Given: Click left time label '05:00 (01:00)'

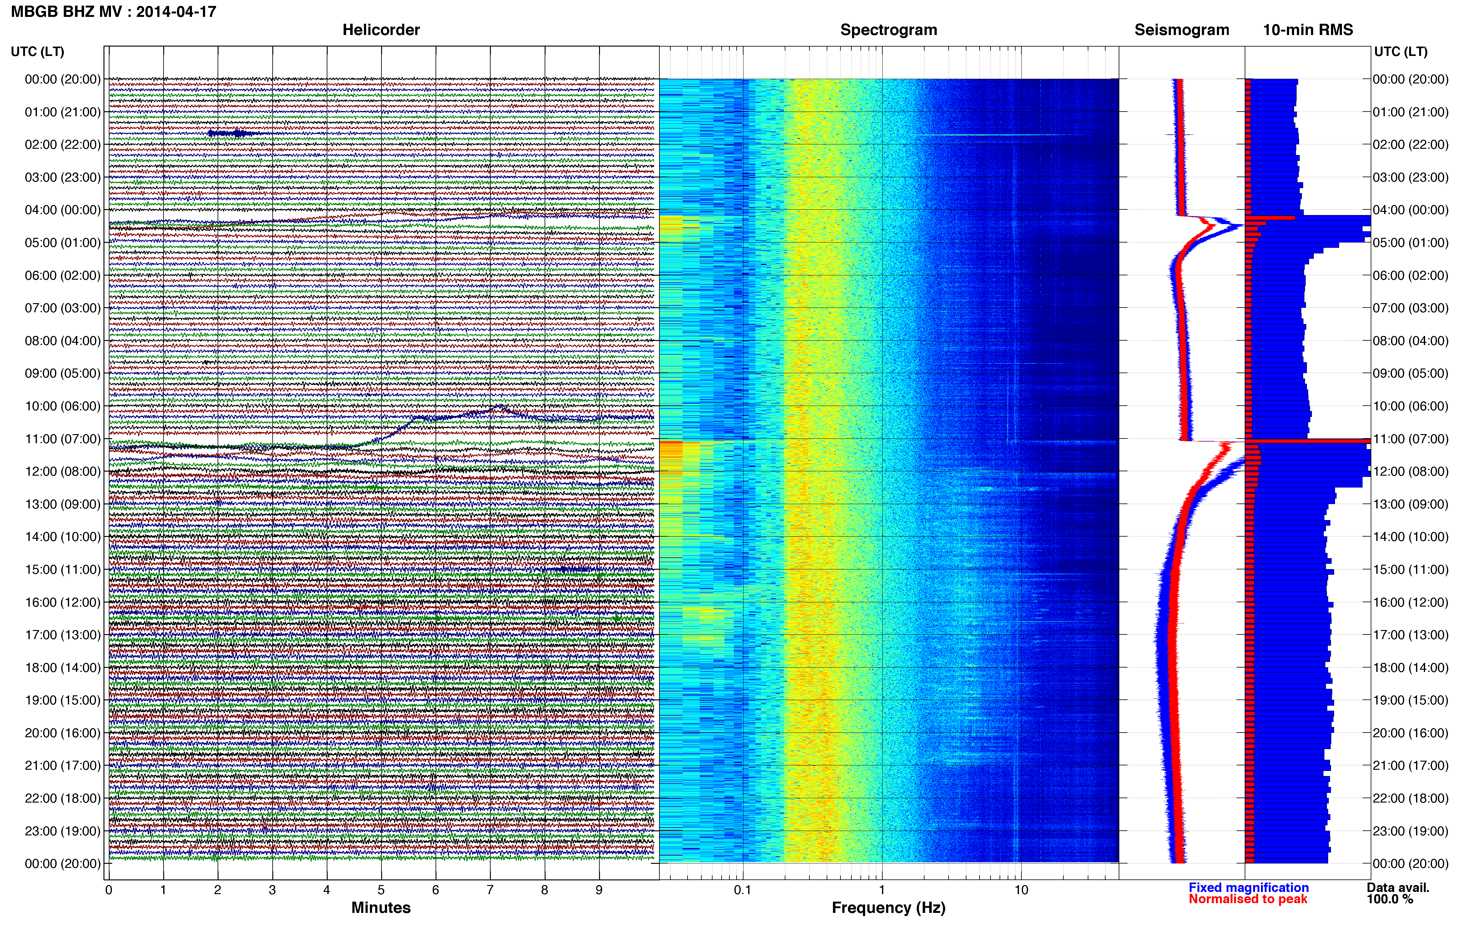Looking at the screenshot, I should point(63,243).
